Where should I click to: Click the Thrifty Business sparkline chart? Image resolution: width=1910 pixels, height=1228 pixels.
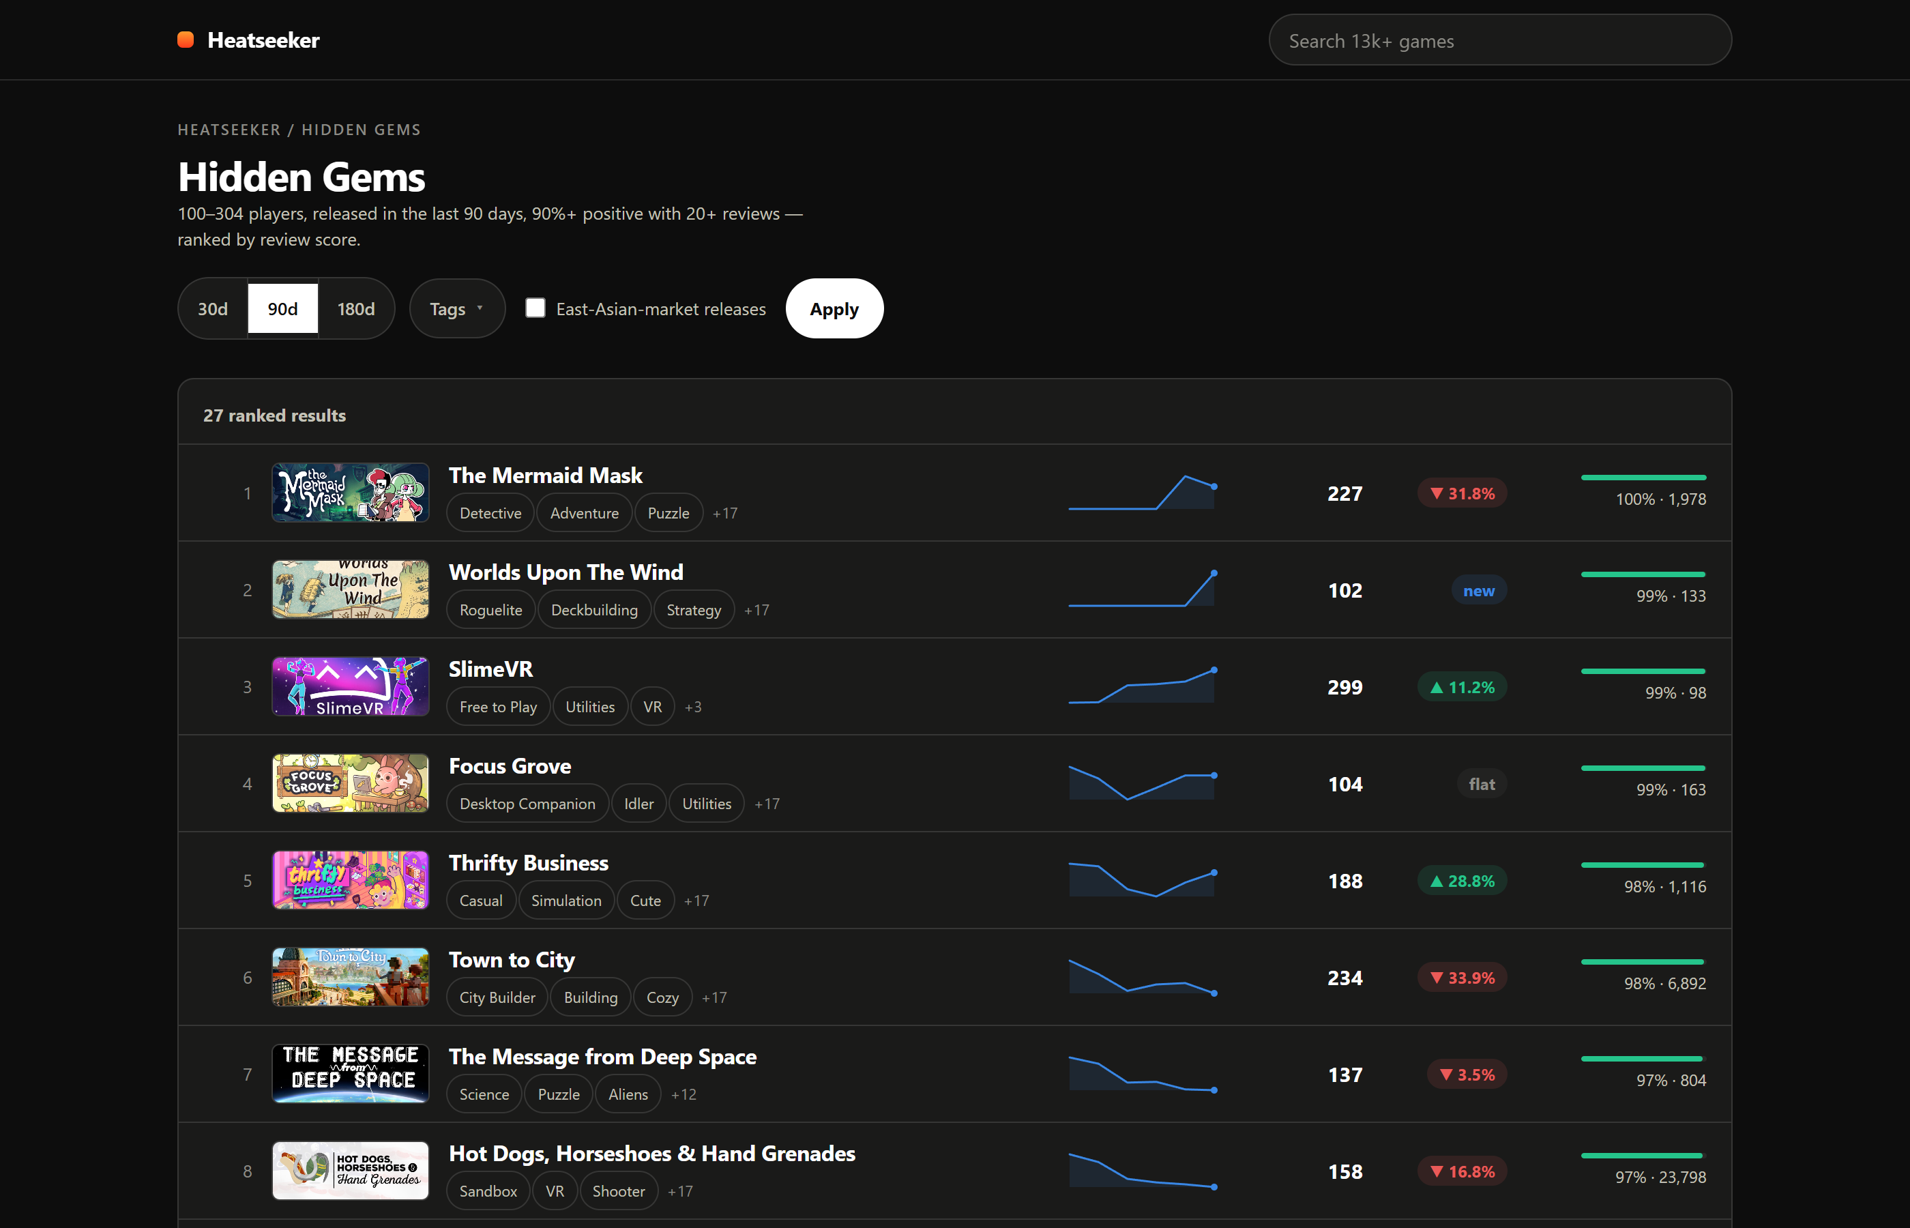pyautogui.click(x=1143, y=879)
